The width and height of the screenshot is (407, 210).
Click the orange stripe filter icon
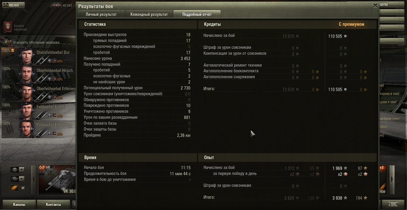coord(14,188)
